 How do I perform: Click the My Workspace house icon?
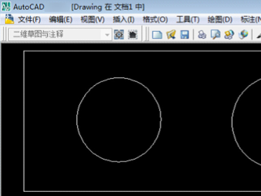[x=133, y=35]
